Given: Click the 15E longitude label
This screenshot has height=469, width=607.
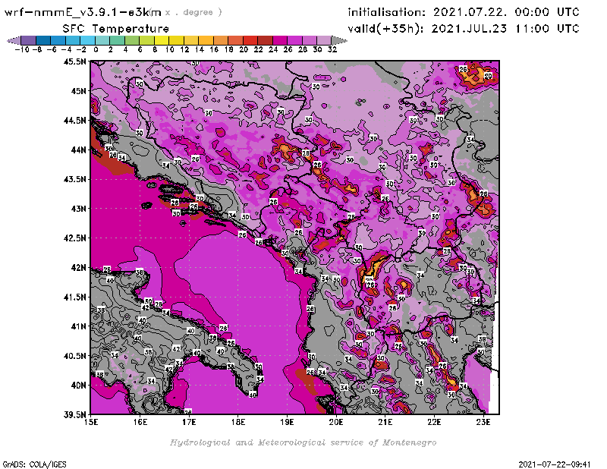Looking at the screenshot, I should 91,422.
